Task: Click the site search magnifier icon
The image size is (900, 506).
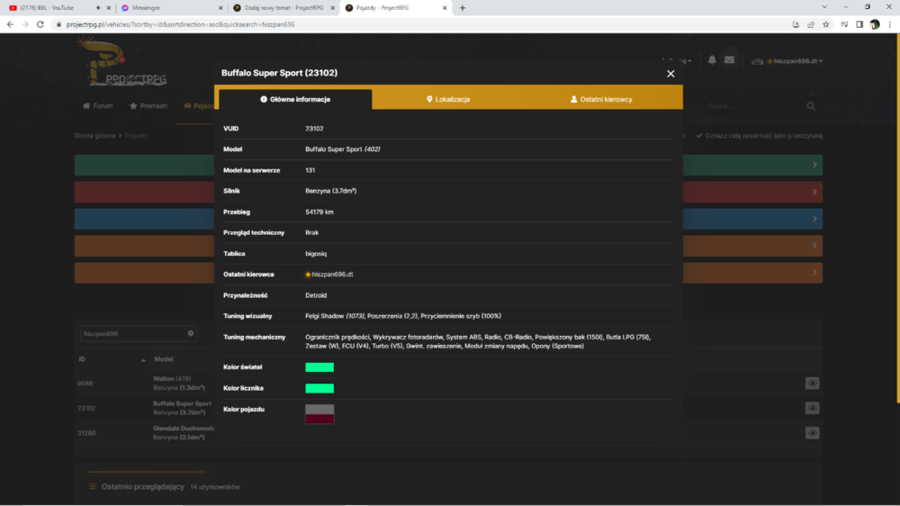Action: click(811, 105)
